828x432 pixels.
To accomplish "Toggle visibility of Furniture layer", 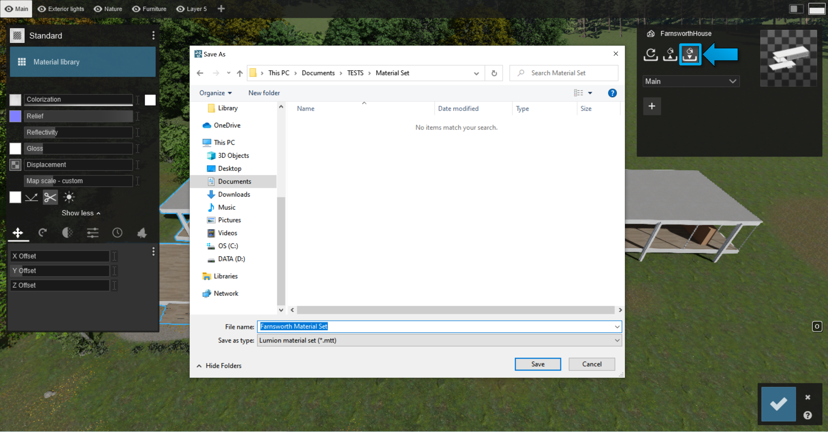I will point(136,9).
